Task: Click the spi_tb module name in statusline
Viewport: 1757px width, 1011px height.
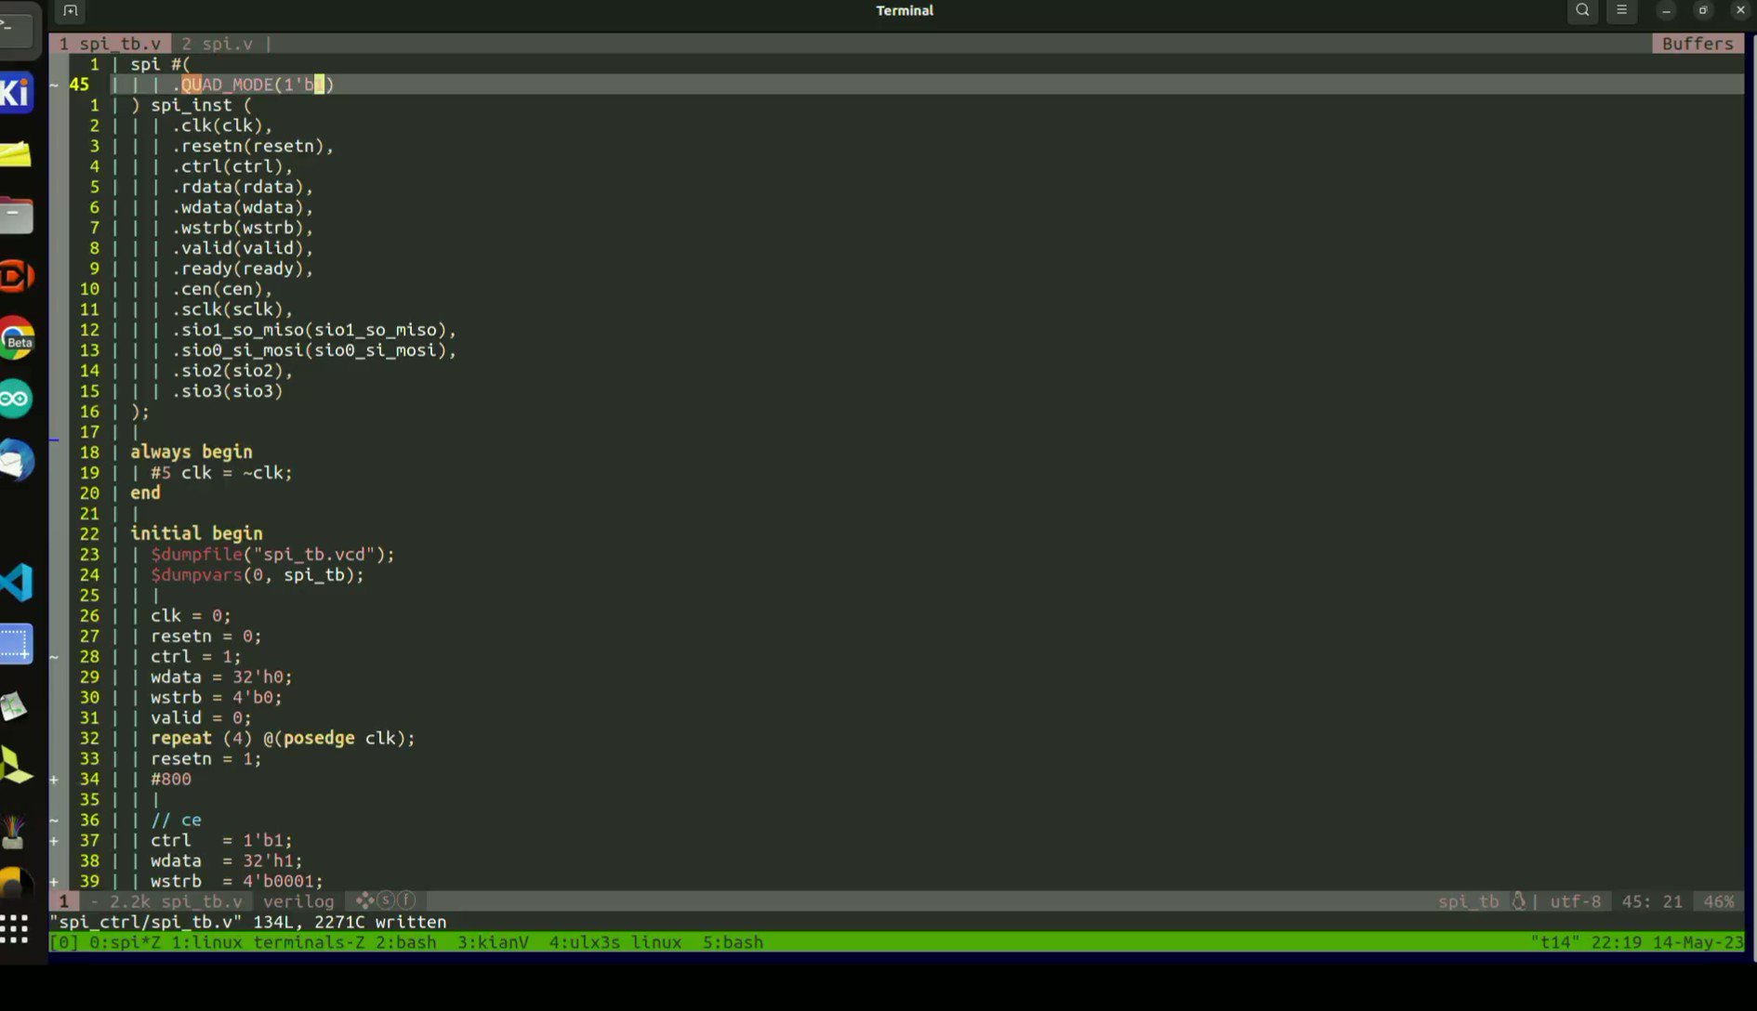Action: 1468,901
